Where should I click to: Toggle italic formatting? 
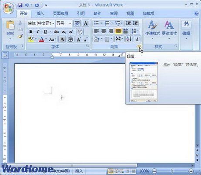(38, 32)
